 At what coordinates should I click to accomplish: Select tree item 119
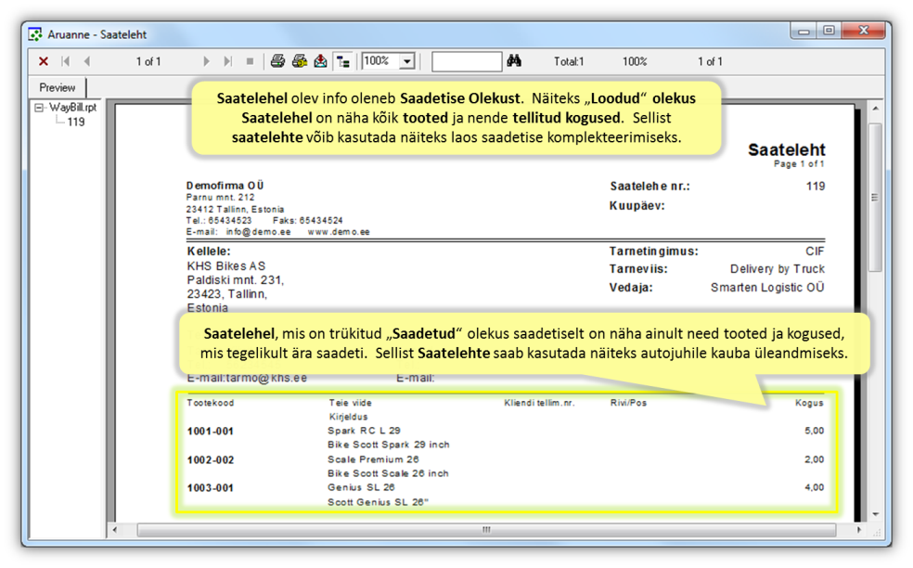point(76,122)
